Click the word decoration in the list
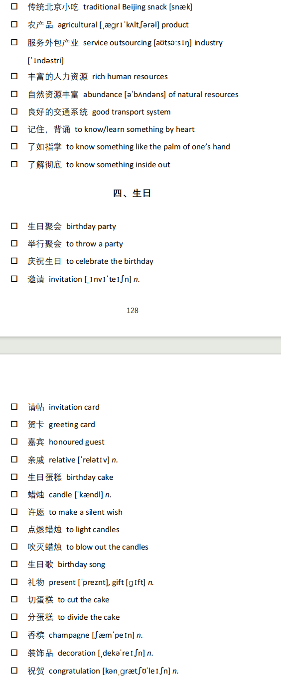 [x=76, y=653]
